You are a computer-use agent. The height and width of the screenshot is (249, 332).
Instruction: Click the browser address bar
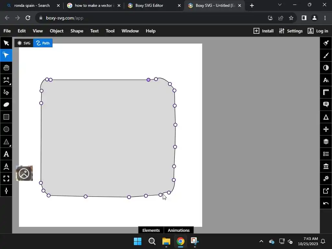click(148, 18)
